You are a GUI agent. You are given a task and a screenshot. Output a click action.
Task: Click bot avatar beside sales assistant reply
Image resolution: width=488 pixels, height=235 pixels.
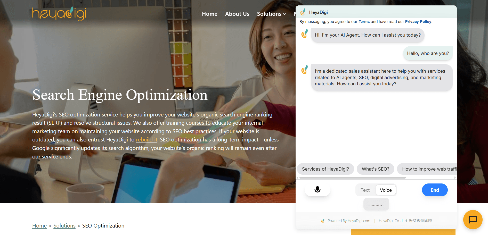[x=305, y=70]
